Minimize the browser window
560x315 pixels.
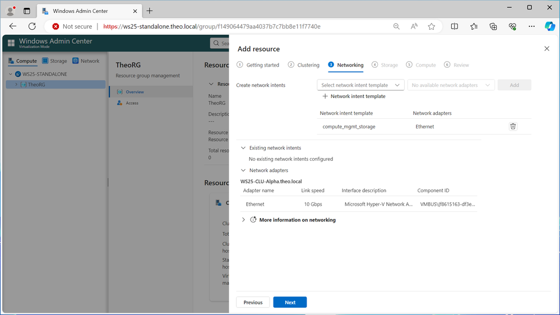pos(510,7)
